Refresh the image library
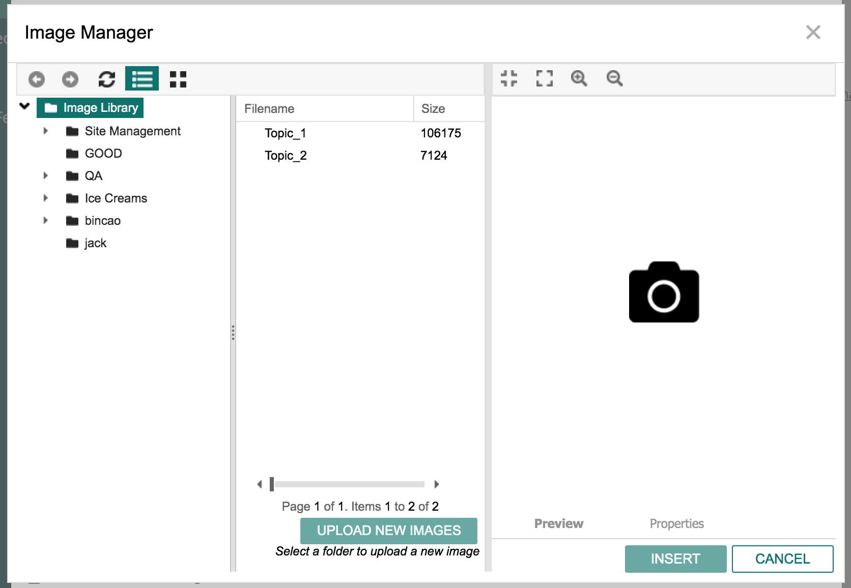Viewport: 851px width, 588px height. tap(106, 79)
